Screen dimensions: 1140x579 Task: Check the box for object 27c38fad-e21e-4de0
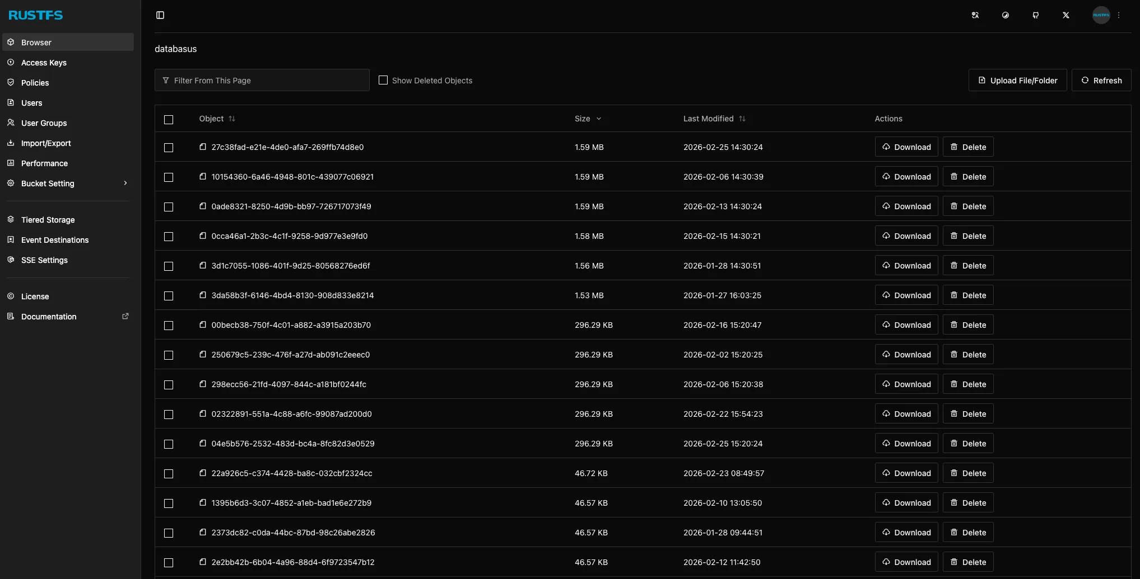169,147
